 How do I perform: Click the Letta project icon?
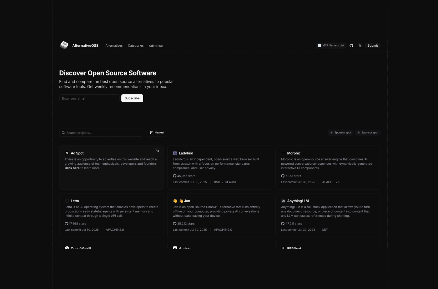click(x=67, y=201)
